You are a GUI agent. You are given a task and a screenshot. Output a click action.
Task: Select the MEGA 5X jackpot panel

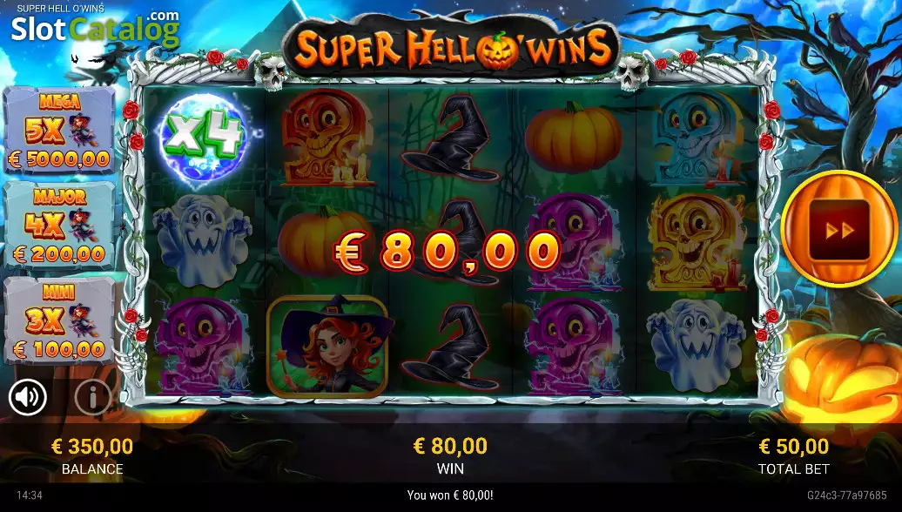[x=60, y=131]
